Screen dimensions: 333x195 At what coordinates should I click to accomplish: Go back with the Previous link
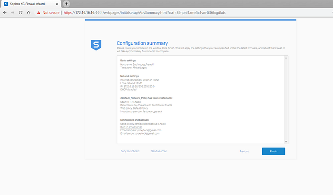coord(244,151)
